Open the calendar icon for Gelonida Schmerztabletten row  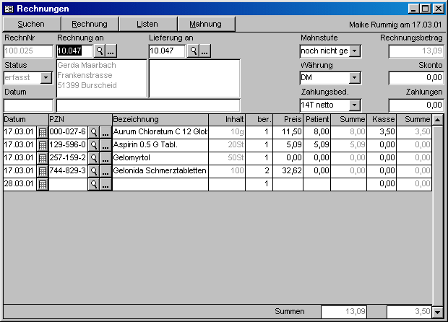click(42, 171)
